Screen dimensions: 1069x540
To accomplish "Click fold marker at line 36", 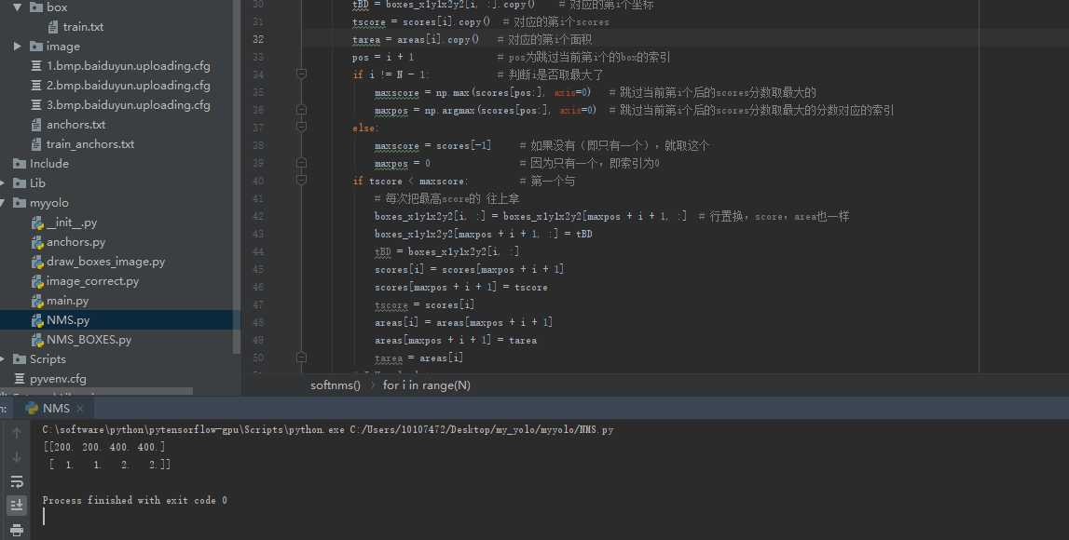I will pos(301,109).
